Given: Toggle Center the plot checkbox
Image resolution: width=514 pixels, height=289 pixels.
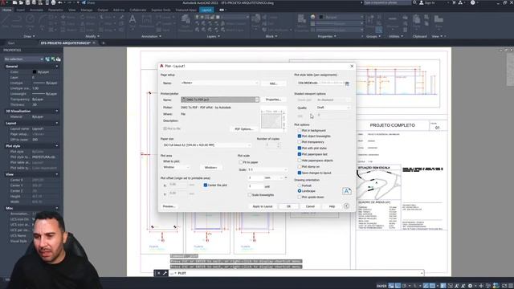Looking at the screenshot, I should click(x=206, y=185).
